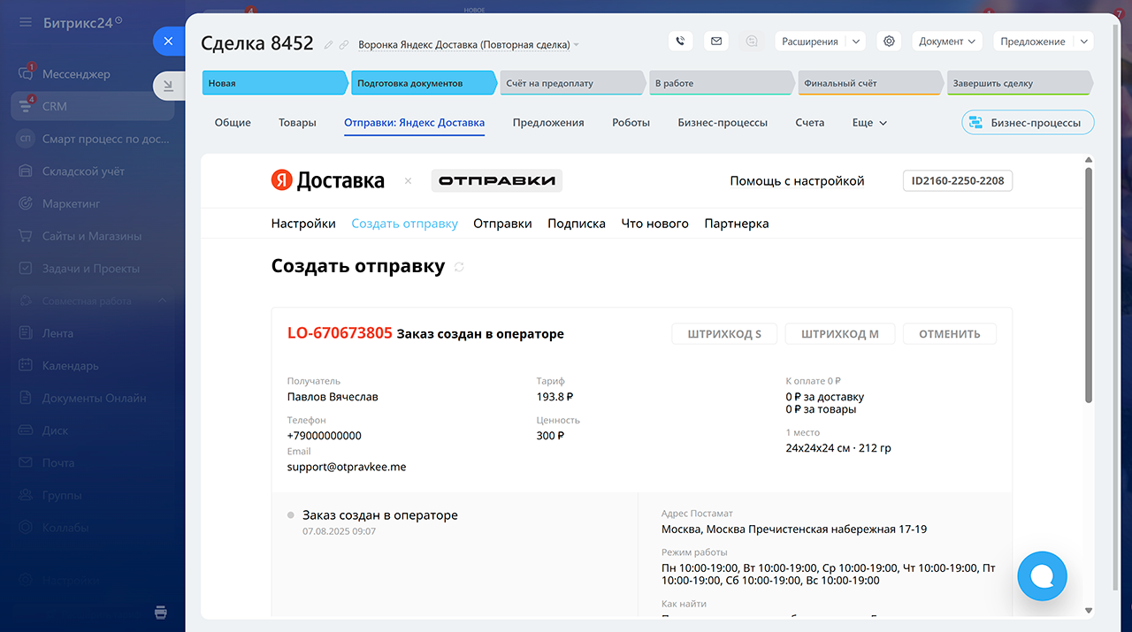Image resolution: width=1132 pixels, height=632 pixels.
Task: Open Маркетинг sidebar icon
Action: tap(26, 203)
